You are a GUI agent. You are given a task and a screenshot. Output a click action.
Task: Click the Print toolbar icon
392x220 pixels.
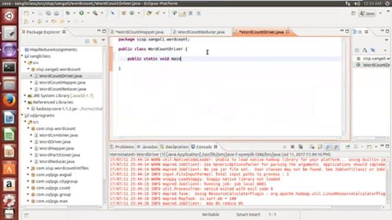pos(56,13)
